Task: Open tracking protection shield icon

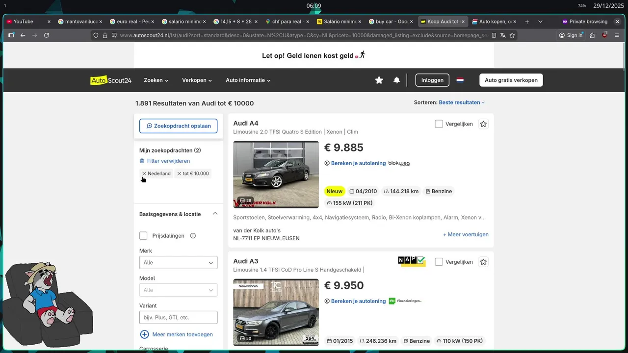Action: pyautogui.click(x=96, y=35)
